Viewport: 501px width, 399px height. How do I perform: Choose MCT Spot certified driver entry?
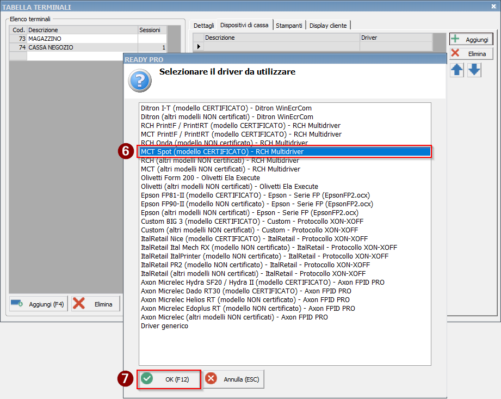pyautogui.click(x=222, y=151)
